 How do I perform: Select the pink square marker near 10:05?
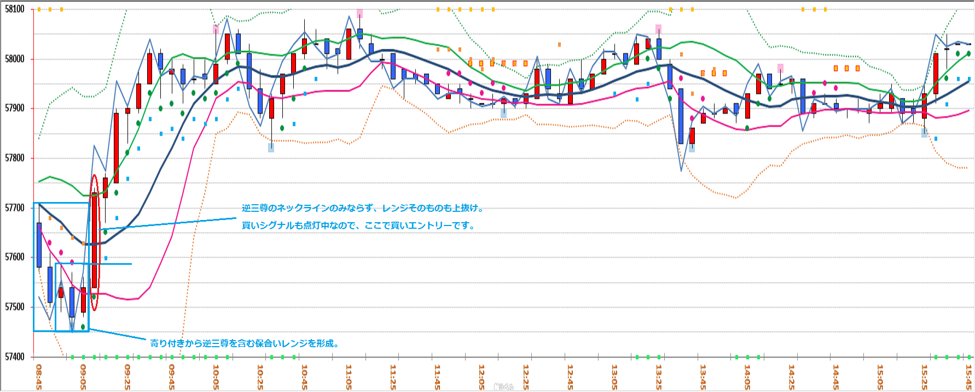coord(216,28)
